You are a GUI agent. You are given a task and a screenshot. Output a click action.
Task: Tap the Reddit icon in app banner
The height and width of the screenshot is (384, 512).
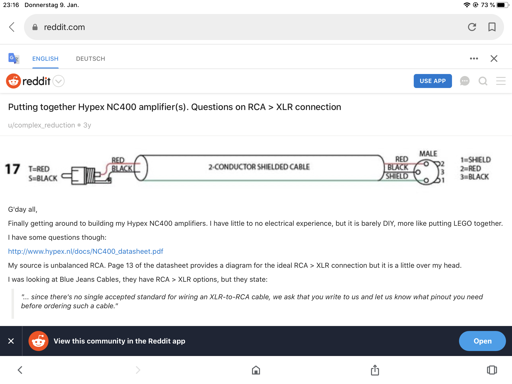click(38, 341)
